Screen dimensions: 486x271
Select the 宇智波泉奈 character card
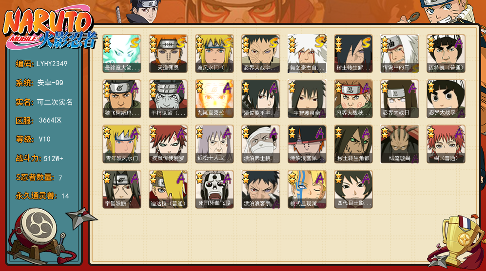(x=307, y=99)
